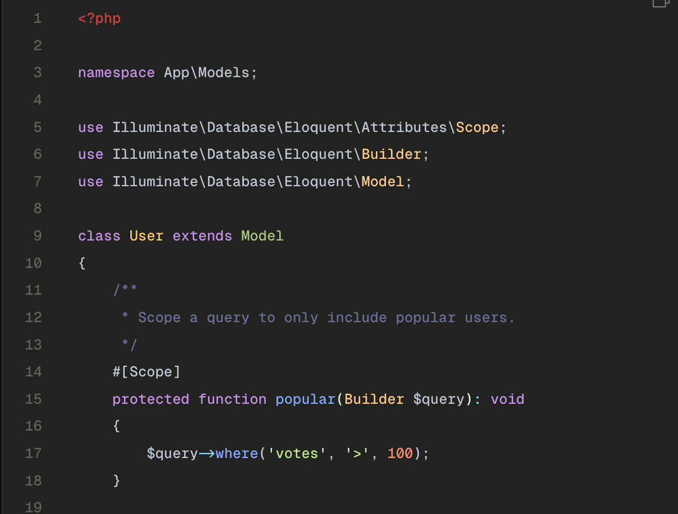Click line number 15 in the gutter

(x=34, y=399)
